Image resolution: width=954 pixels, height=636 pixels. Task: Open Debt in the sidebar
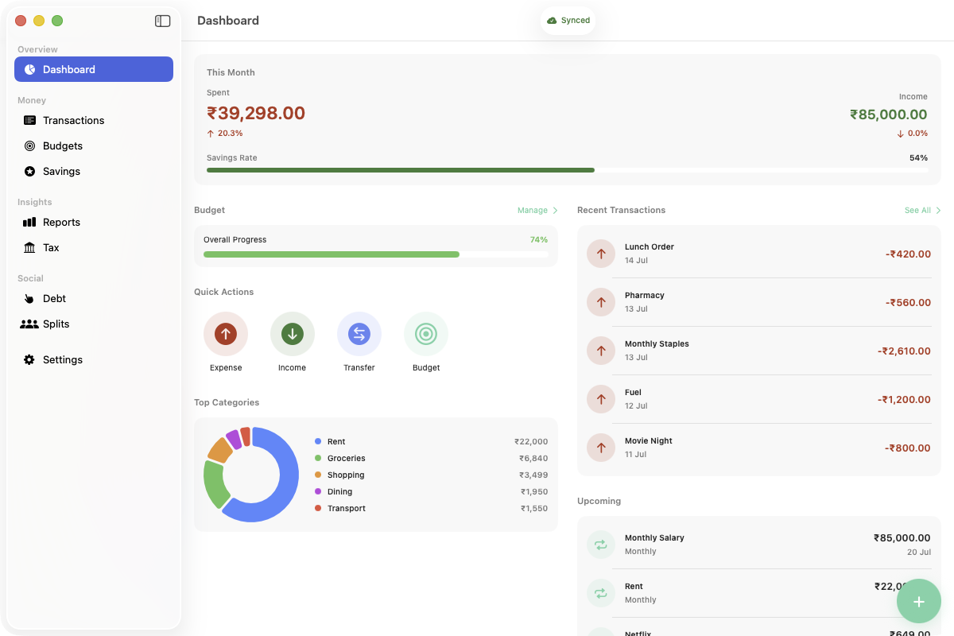click(x=94, y=298)
